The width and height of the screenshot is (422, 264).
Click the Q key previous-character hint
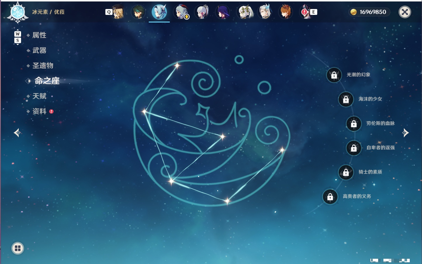[x=109, y=12]
